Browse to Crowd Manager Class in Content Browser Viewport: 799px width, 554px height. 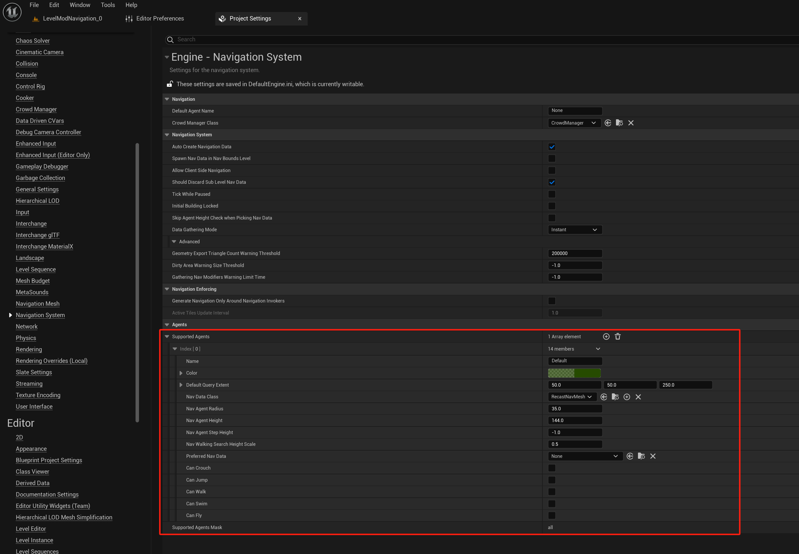tap(619, 123)
